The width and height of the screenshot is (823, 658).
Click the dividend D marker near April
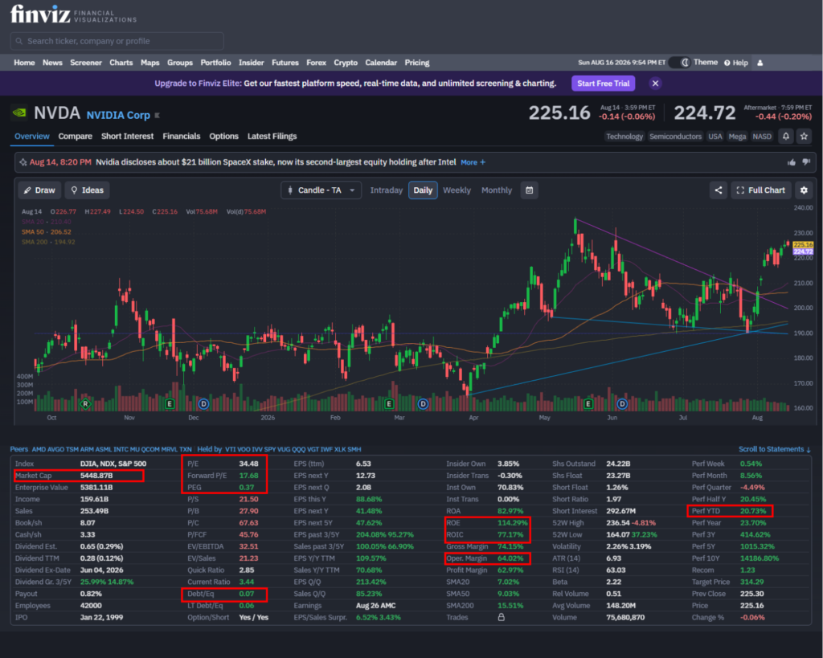[423, 404]
